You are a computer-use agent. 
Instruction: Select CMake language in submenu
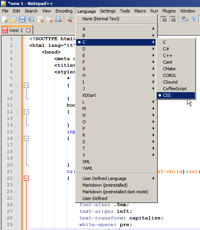176,69
